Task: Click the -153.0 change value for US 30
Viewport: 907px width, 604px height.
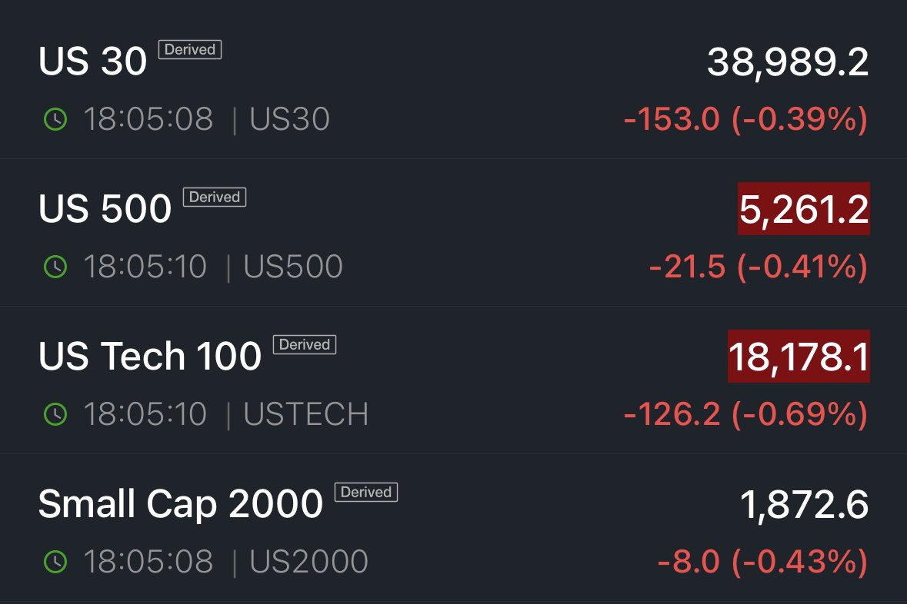Action: tap(669, 119)
